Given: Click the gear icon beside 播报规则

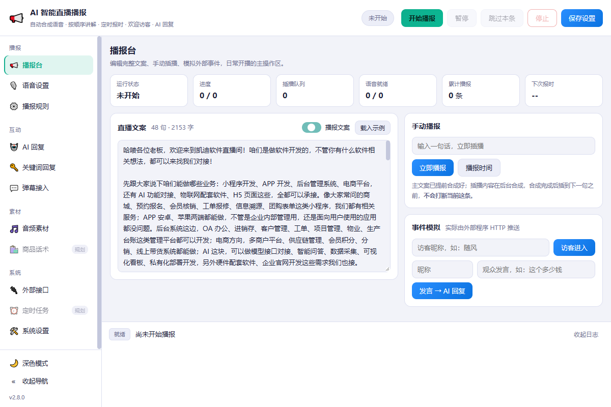Looking at the screenshot, I should pos(14,106).
